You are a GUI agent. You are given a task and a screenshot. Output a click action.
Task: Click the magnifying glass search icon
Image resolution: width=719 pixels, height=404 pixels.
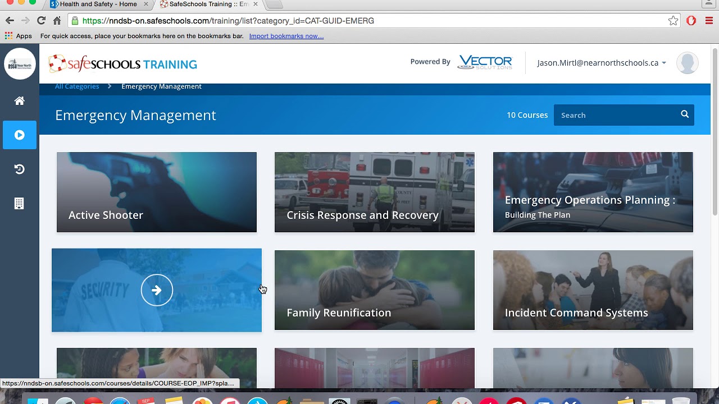(x=685, y=114)
